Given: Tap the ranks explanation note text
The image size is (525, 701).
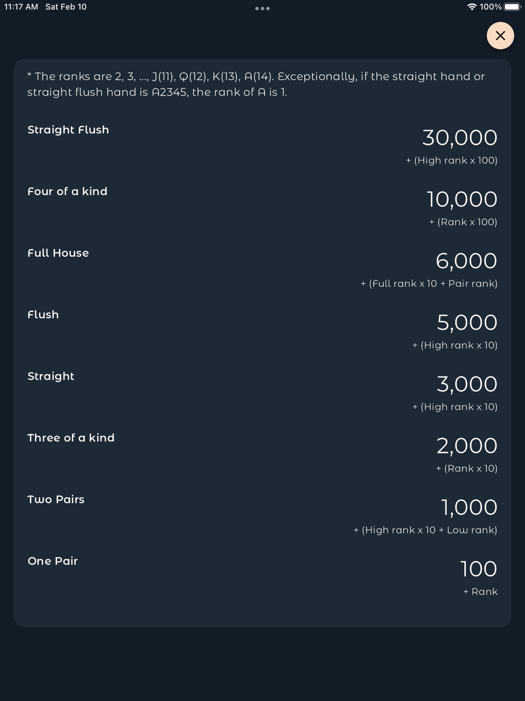Looking at the screenshot, I should pos(256,84).
